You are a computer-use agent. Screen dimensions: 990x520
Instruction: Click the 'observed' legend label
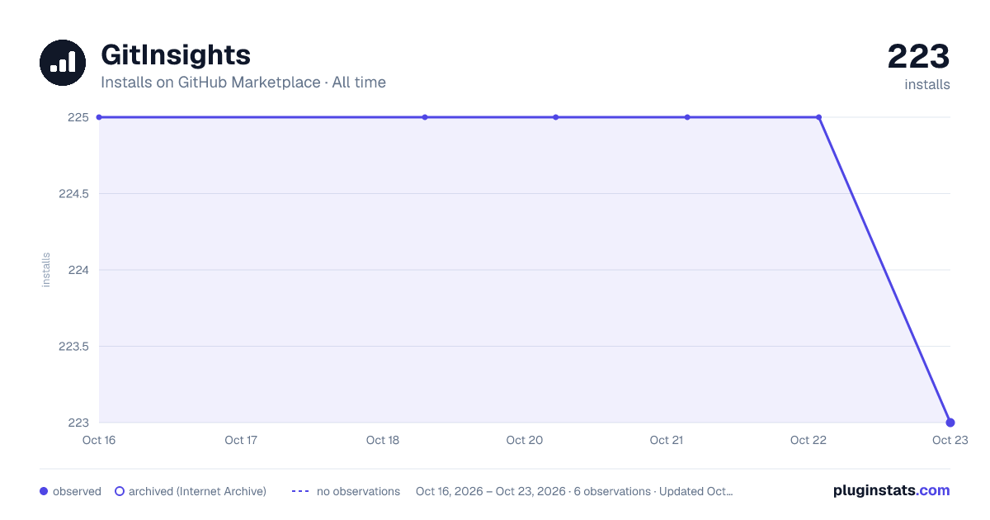tap(77, 491)
